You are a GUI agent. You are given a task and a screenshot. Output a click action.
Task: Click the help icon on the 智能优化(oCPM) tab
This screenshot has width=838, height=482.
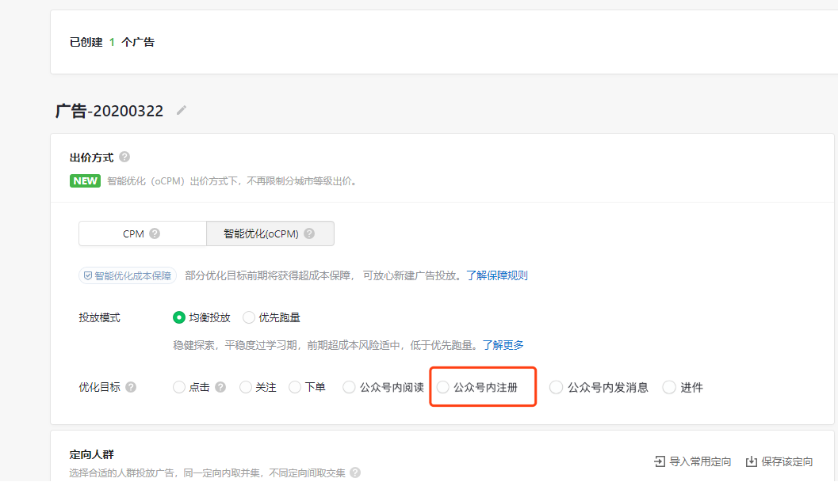point(309,233)
